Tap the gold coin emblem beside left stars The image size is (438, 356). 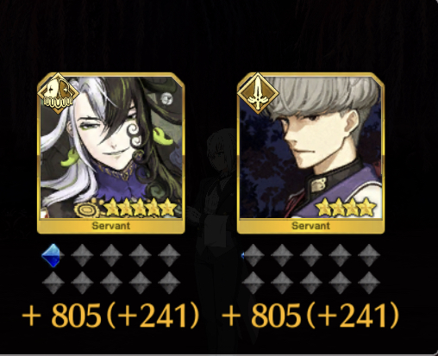86,210
